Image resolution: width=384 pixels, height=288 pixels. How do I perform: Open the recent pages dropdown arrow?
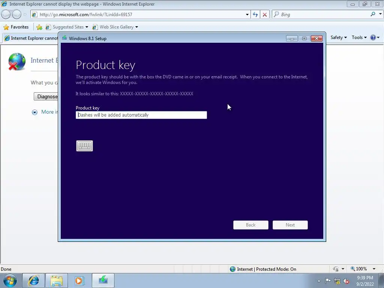(x=25, y=15)
